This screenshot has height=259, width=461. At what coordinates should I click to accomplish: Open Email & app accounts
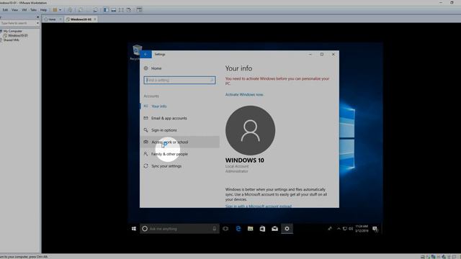179,118
